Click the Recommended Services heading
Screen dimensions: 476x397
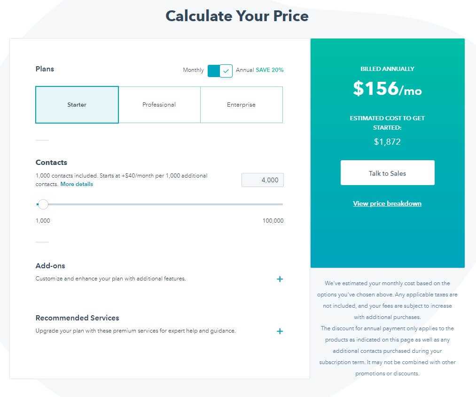click(x=78, y=318)
